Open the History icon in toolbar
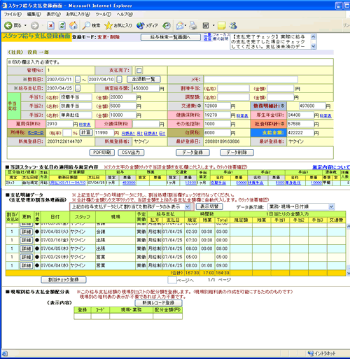350x359 pixels. coord(167,25)
